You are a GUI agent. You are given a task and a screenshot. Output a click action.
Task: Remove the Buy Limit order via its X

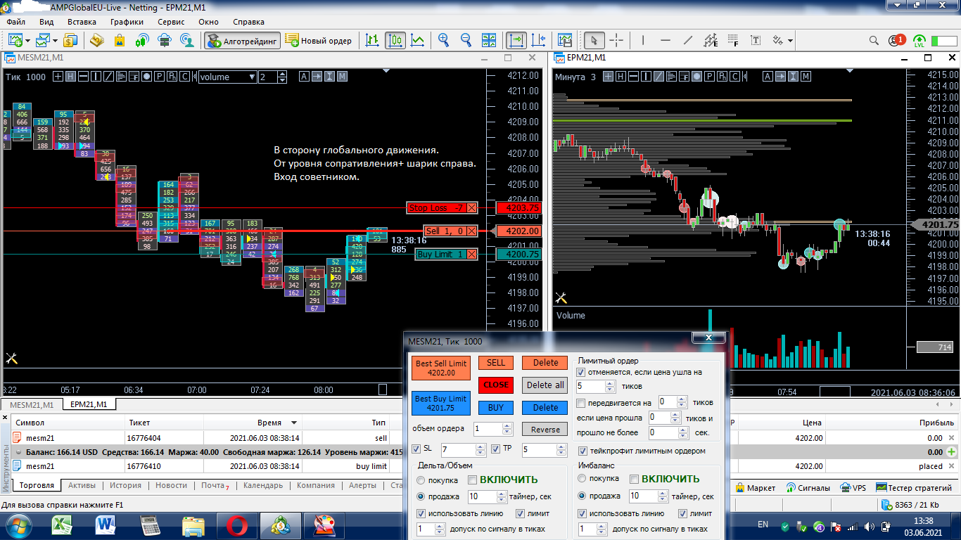472,255
